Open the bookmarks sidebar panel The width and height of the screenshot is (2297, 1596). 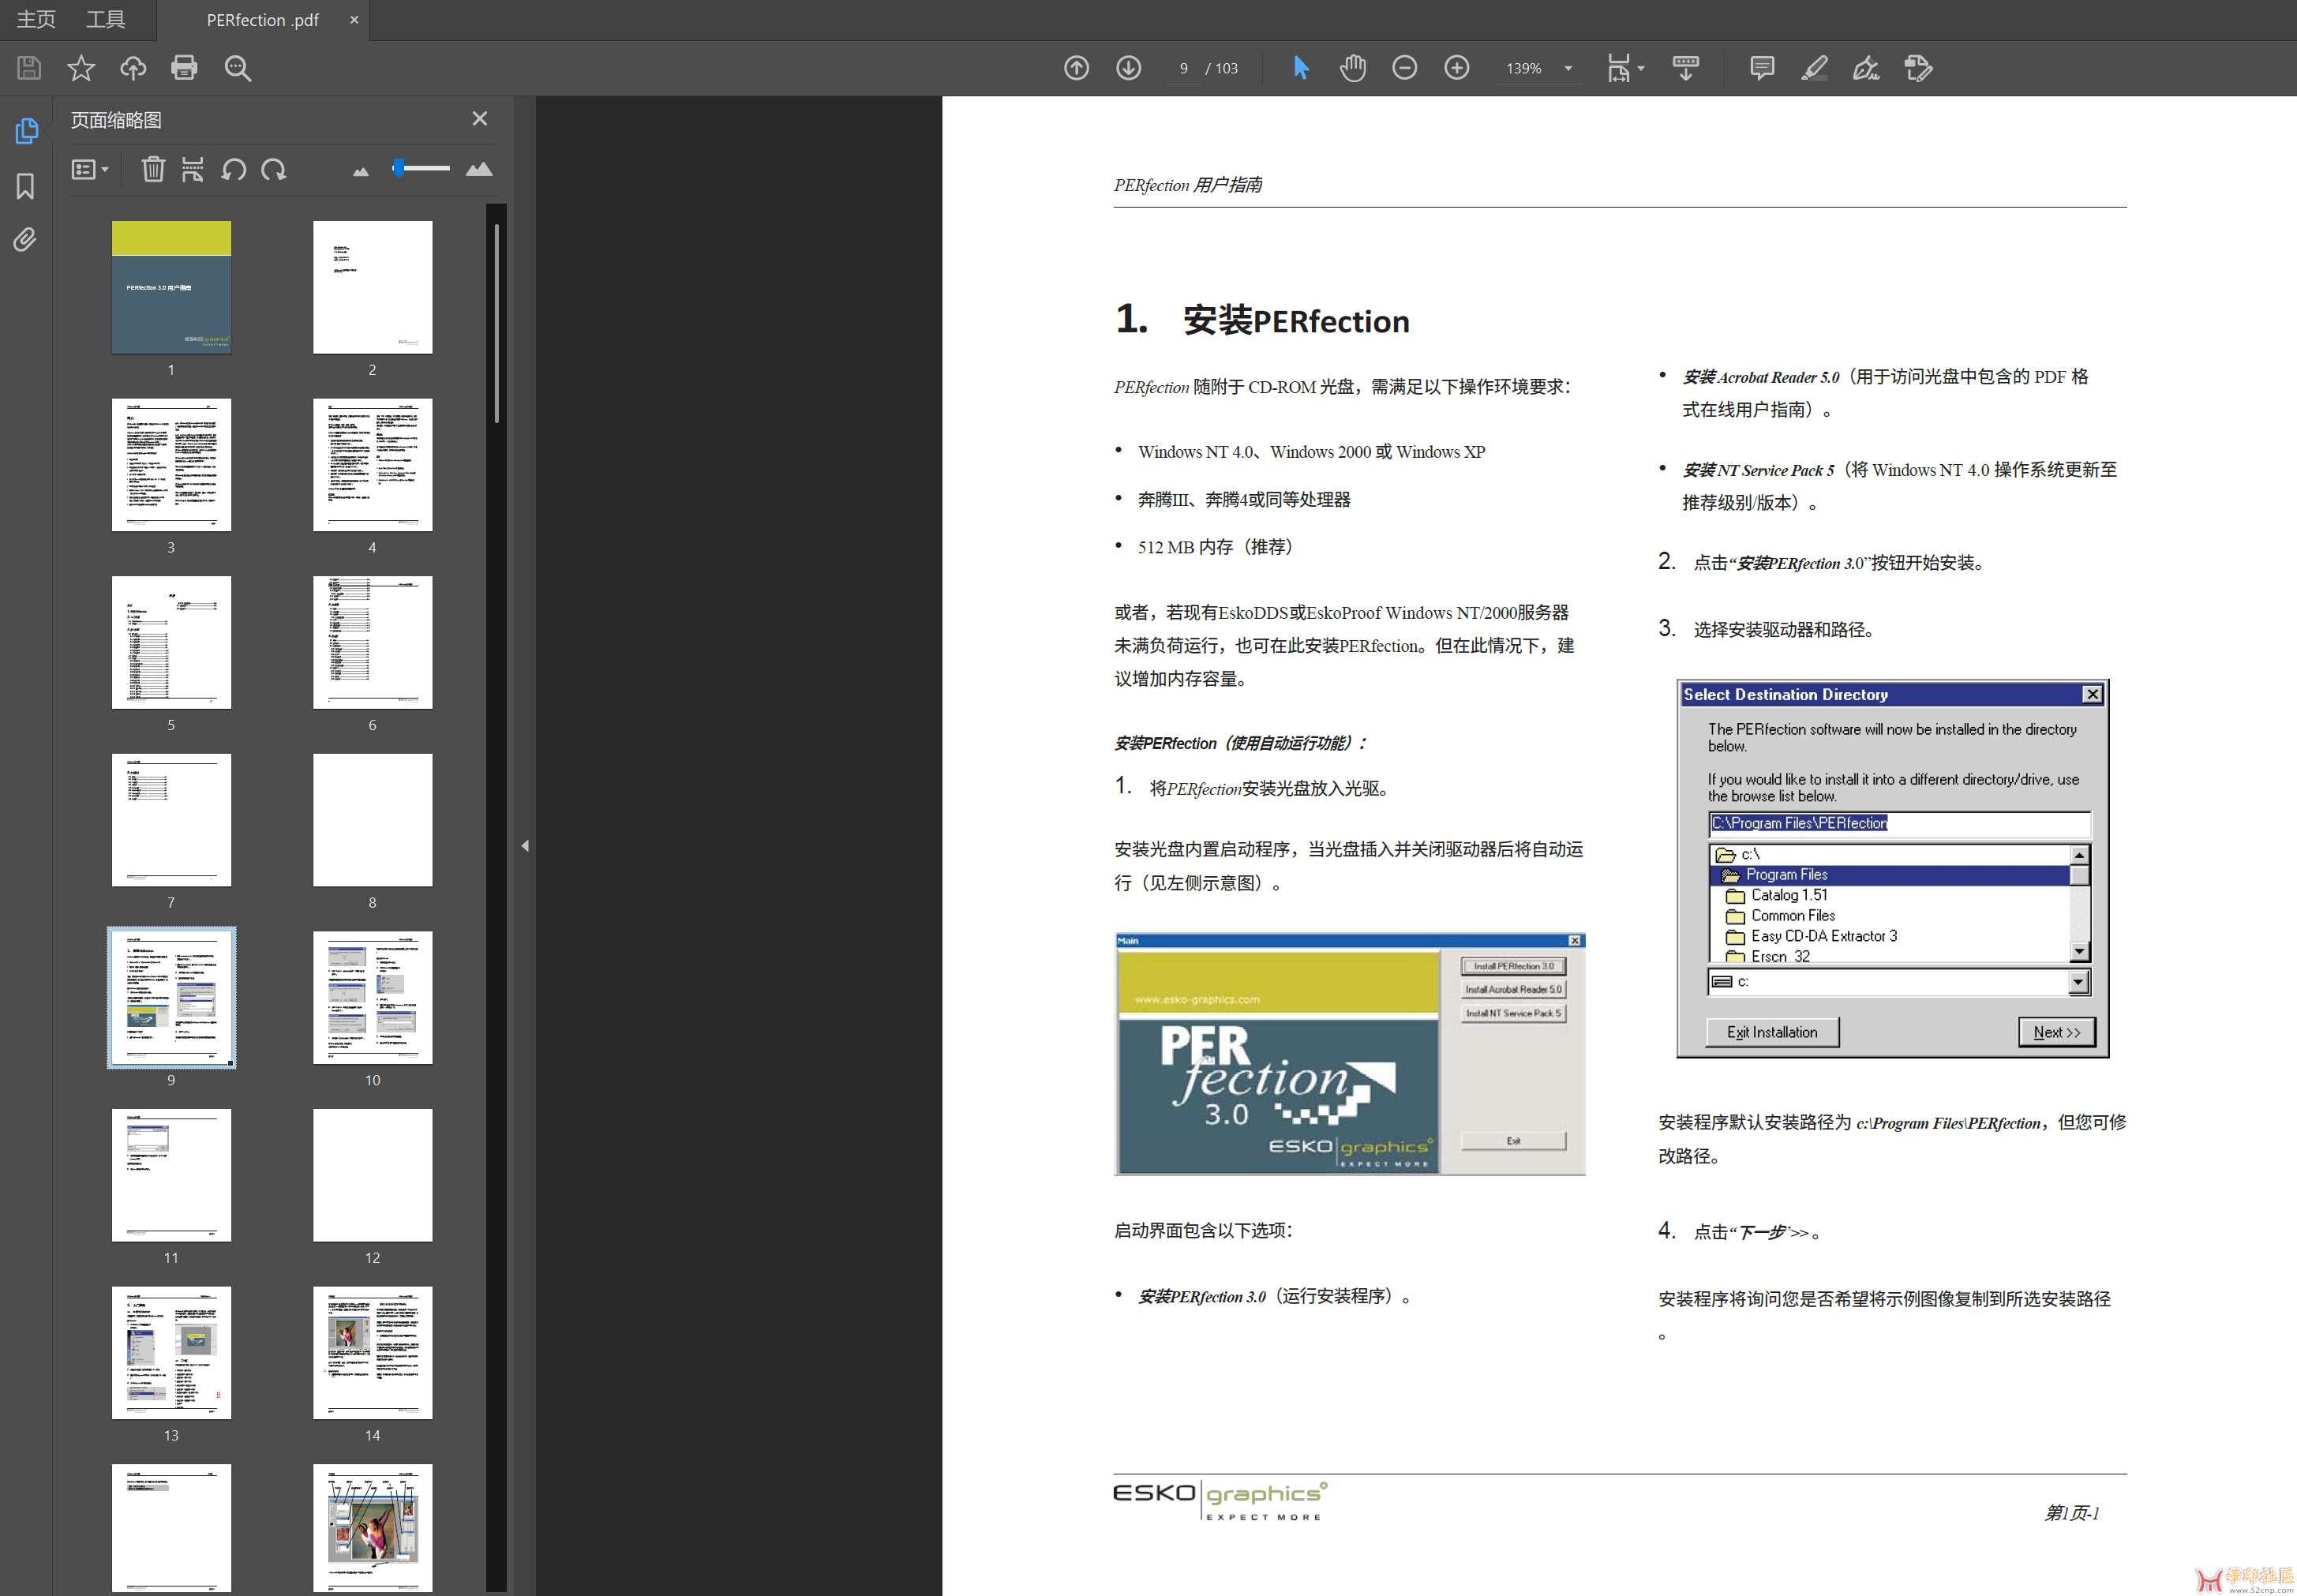[x=26, y=186]
